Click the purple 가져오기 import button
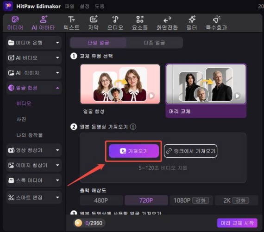This screenshot has width=264, height=232. pos(134,151)
